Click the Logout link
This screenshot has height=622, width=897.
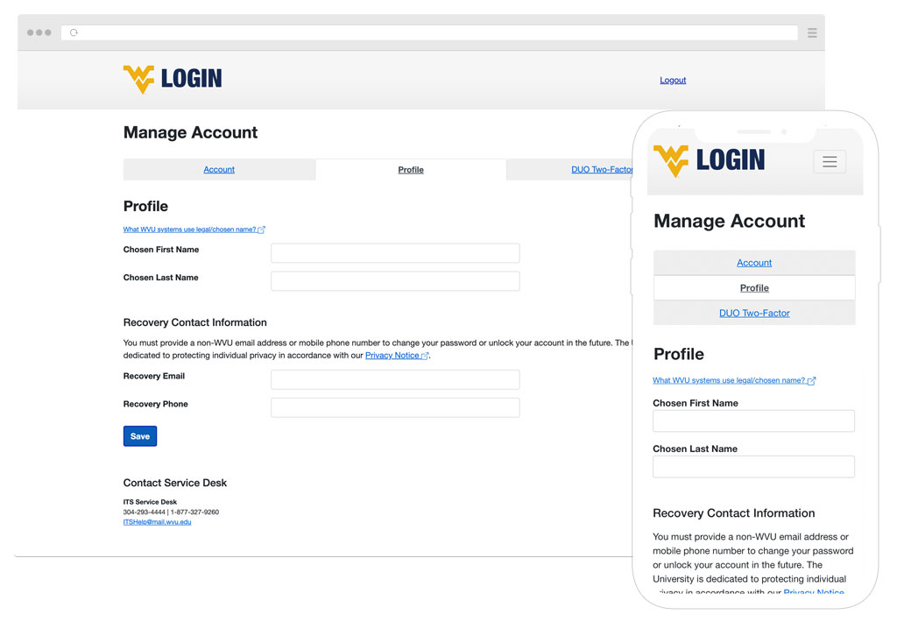click(673, 81)
